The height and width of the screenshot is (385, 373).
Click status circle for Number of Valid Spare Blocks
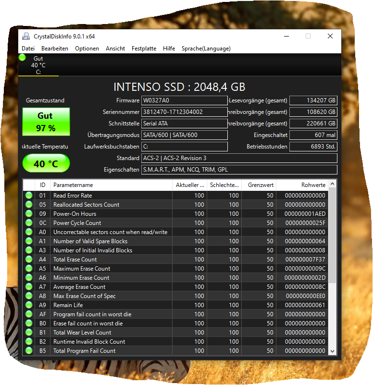tap(29, 241)
